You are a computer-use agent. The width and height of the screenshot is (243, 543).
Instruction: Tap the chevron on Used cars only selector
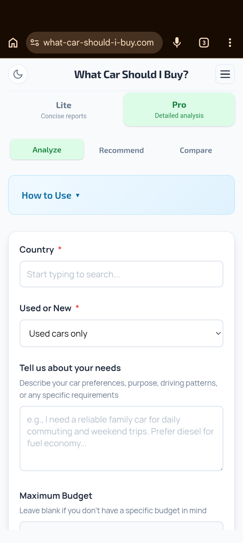pos(218,333)
